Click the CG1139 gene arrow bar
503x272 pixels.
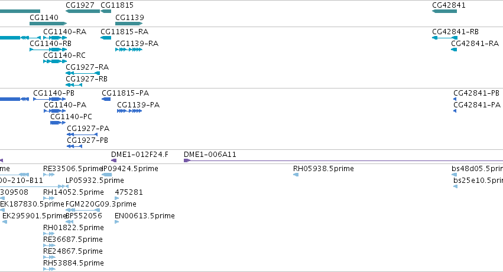[x=129, y=24]
